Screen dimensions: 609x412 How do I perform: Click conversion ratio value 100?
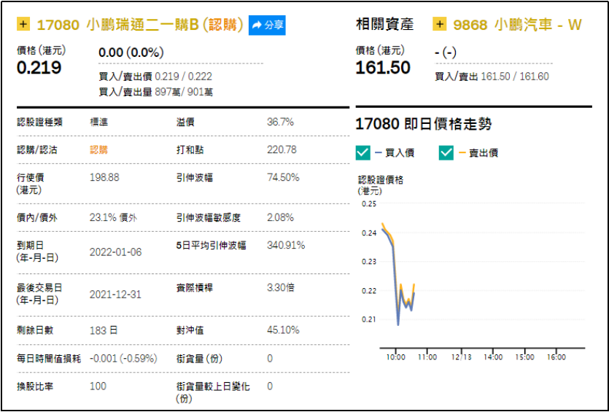pyautogui.click(x=98, y=386)
